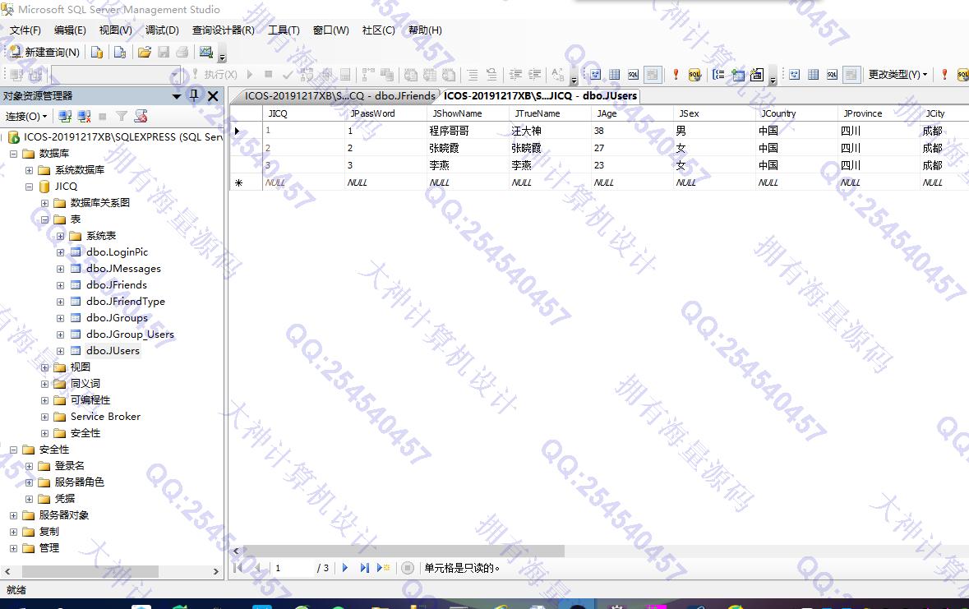Select the server node ICOS-20191217XB\SQLEXPRESS
Image resolution: width=969 pixels, height=609 pixels.
(123, 136)
